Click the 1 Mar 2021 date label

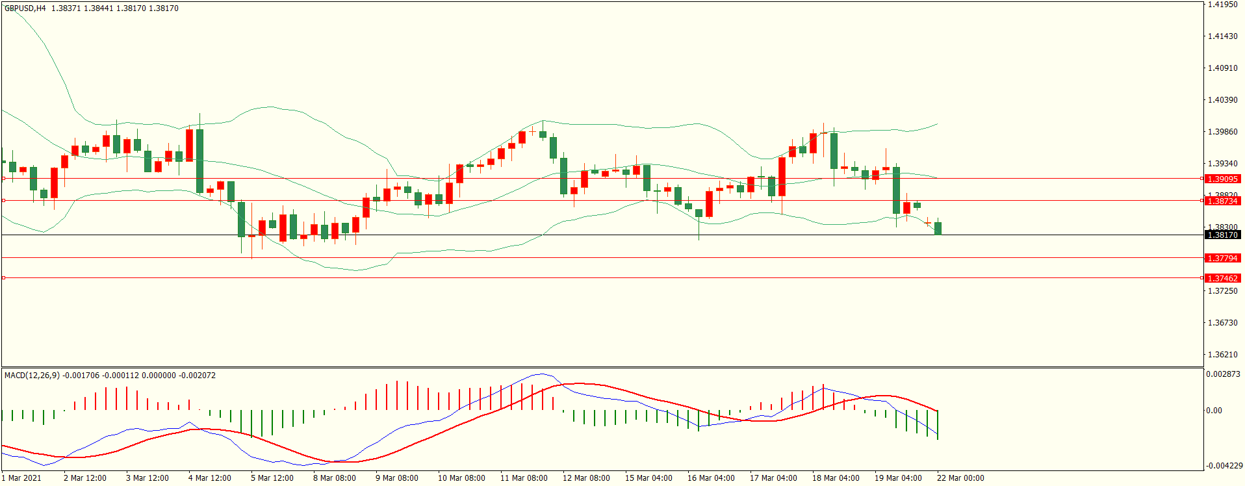point(21,478)
